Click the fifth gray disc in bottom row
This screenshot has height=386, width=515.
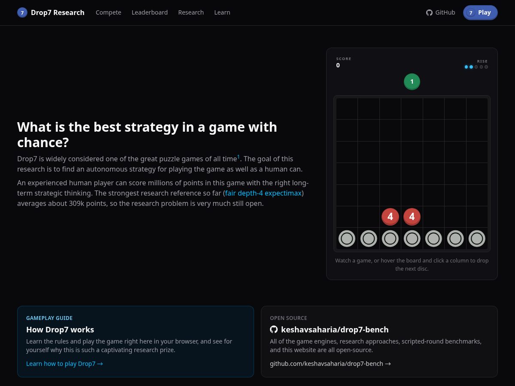(433, 238)
